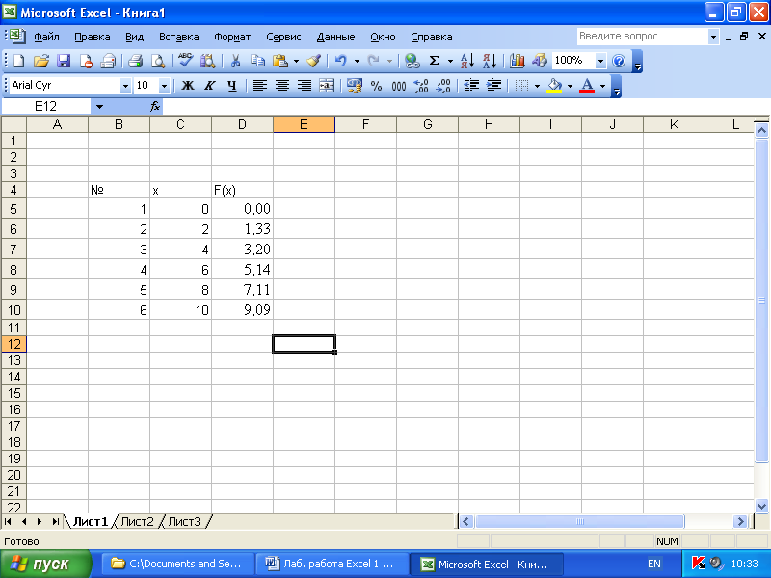This screenshot has height=578, width=771.
Task: Run the spelling check (ABC icon)
Action: 185,61
